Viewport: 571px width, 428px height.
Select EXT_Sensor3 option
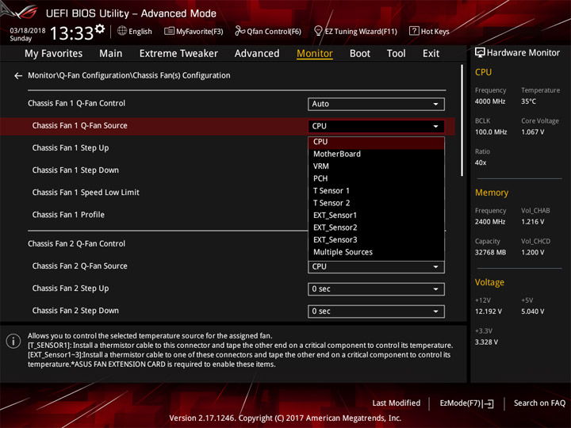click(376, 240)
